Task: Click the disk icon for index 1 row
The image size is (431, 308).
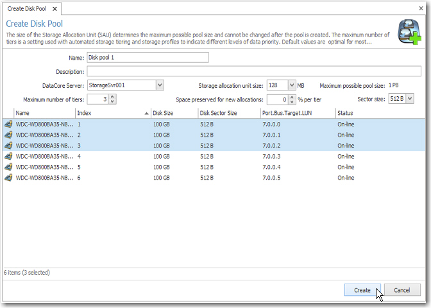Action: point(8,124)
